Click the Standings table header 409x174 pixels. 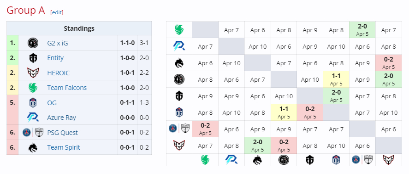(x=79, y=28)
